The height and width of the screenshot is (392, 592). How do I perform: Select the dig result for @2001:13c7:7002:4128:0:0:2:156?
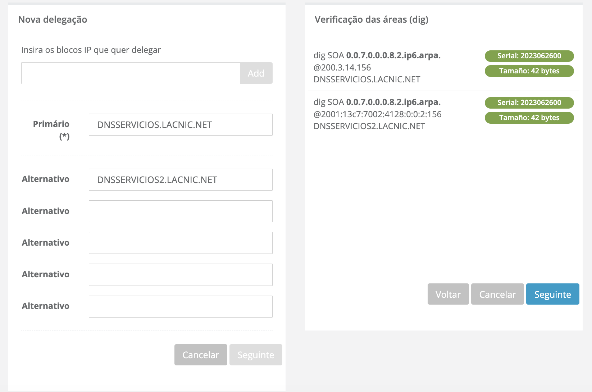(378, 114)
